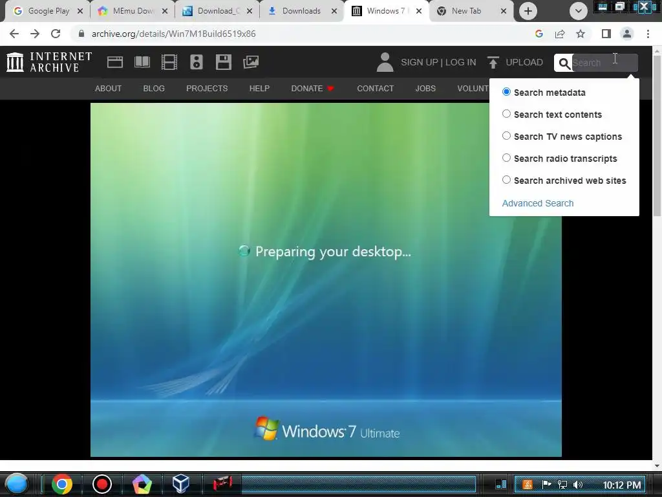This screenshot has width=662, height=497.
Task: Open the Video film-strip icon
Action: pyautogui.click(x=169, y=62)
